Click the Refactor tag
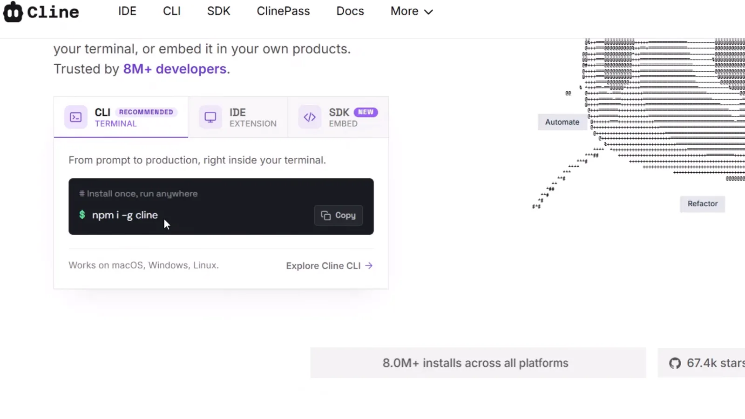745x419 pixels. 703,204
